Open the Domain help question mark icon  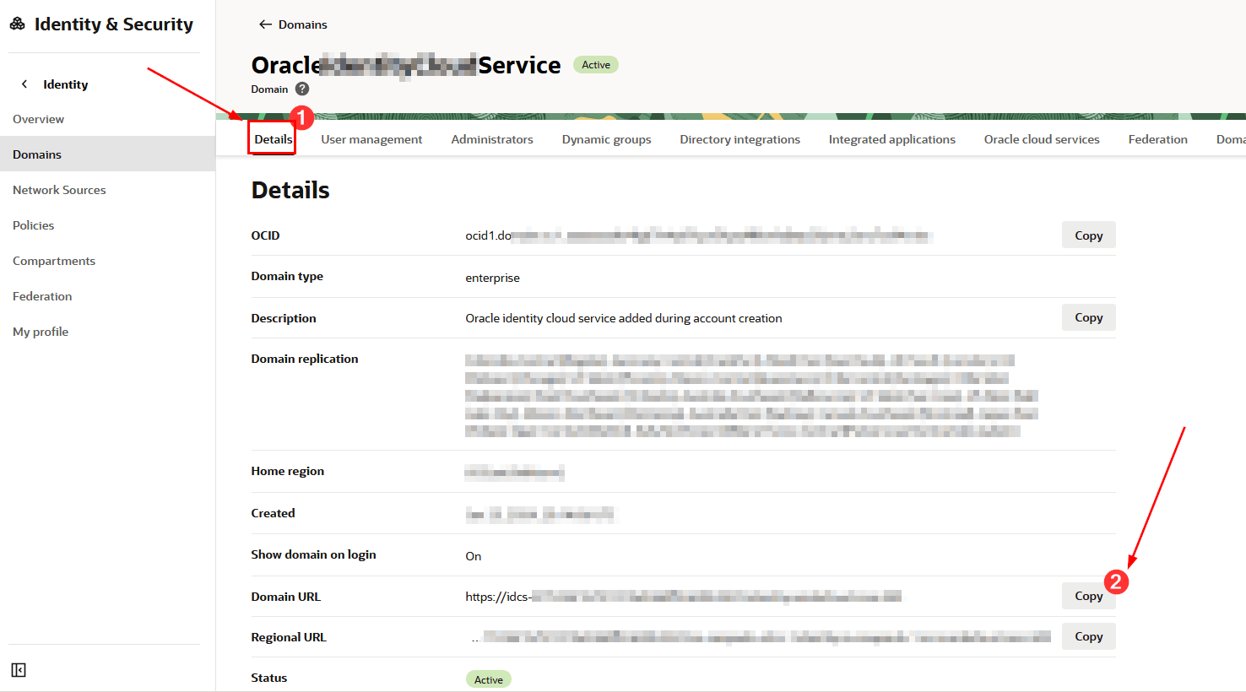(302, 89)
